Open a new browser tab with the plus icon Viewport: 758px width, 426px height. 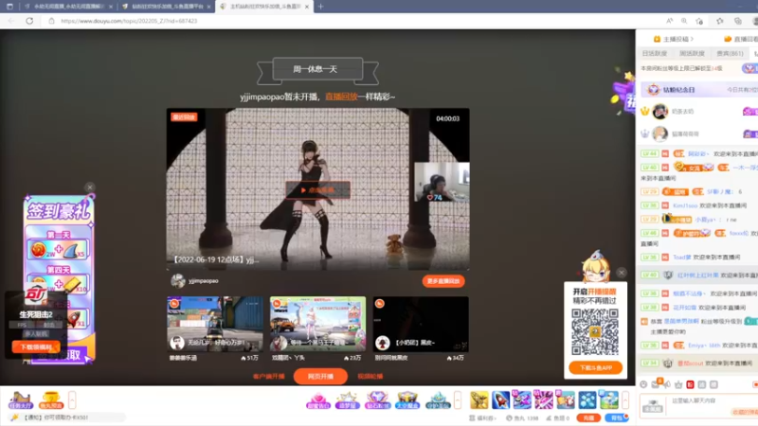tap(320, 7)
